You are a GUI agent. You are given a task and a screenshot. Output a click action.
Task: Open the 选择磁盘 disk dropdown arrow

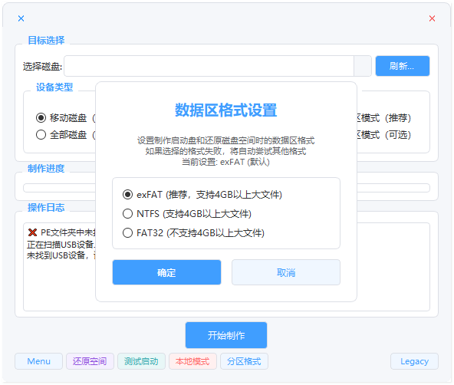363,66
